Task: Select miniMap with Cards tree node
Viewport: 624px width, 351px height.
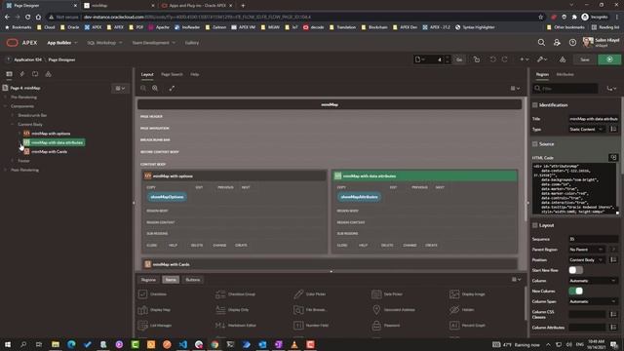Action: click(x=50, y=152)
